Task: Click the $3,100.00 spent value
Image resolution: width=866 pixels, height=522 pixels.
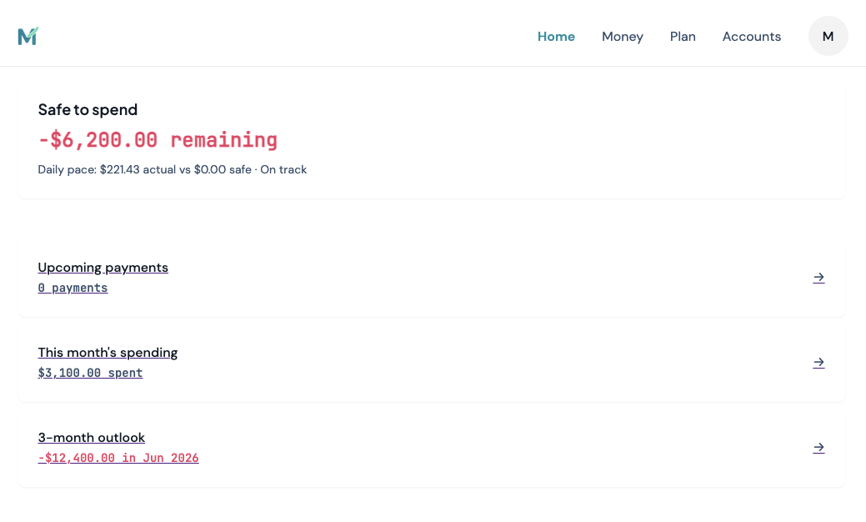Action: [x=90, y=373]
